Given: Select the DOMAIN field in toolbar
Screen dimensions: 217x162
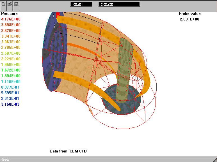Looking at the screenshot, I should pos(119,4).
